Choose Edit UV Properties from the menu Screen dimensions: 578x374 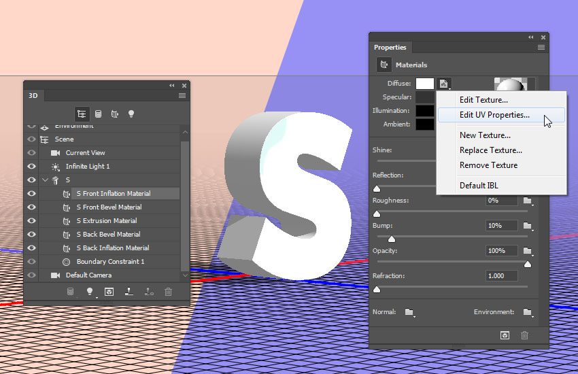point(494,115)
